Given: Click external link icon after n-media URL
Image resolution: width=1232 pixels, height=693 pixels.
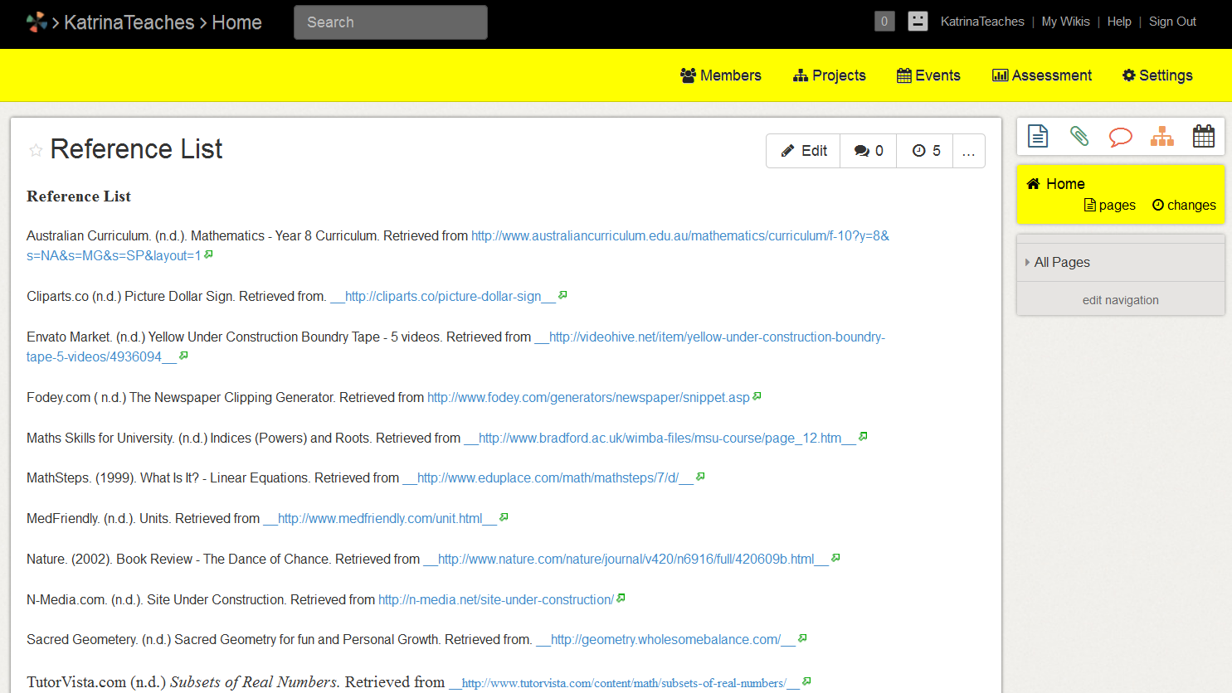Looking at the screenshot, I should click(621, 598).
